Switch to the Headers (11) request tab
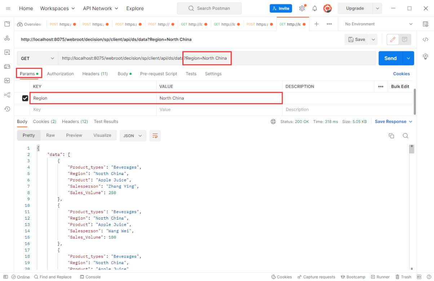This screenshot has width=434, height=281. pos(95,74)
